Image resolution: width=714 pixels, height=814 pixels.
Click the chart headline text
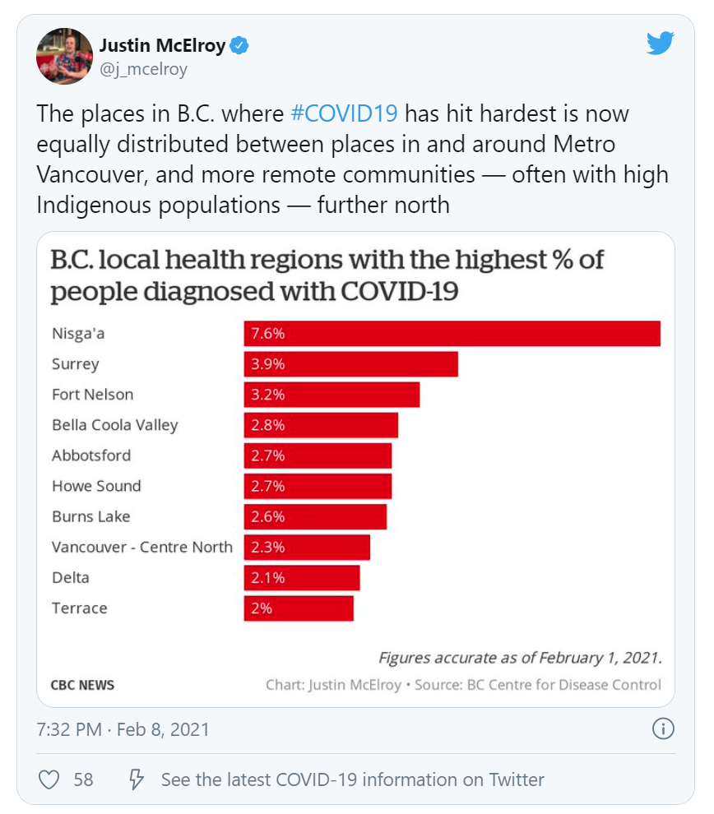coord(327,275)
